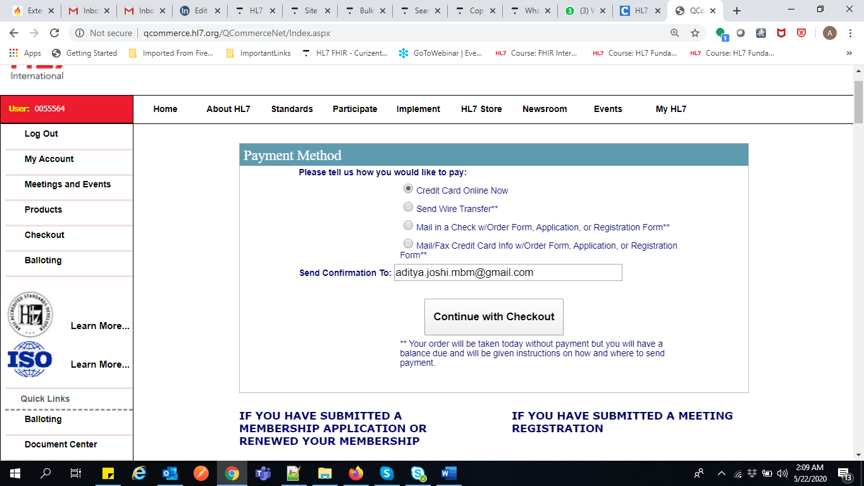Open Implement menu item
The width and height of the screenshot is (864, 486).
point(418,109)
